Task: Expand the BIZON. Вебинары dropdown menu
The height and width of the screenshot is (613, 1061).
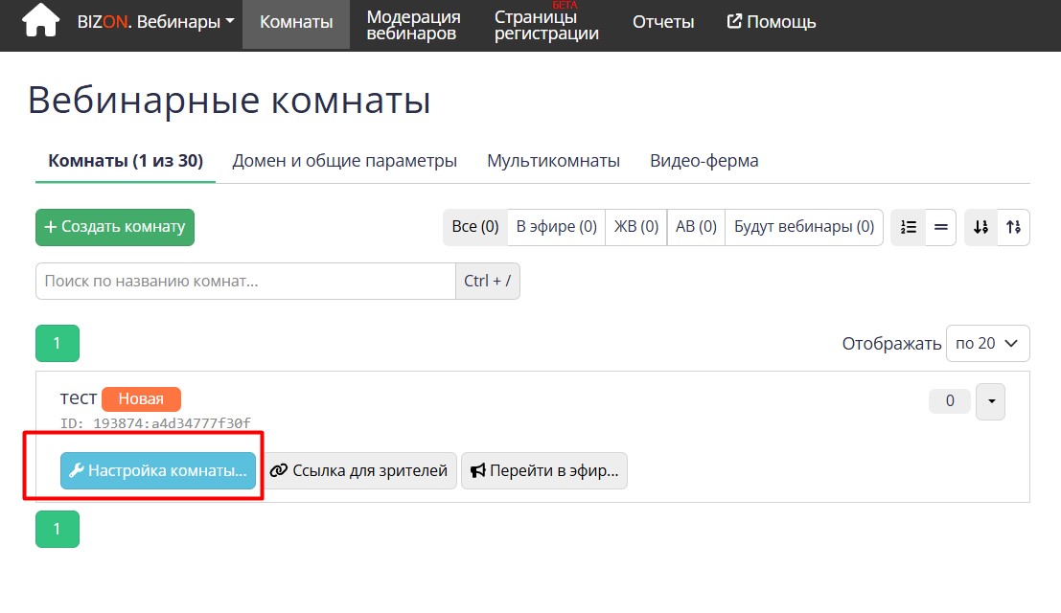Action: [155, 21]
